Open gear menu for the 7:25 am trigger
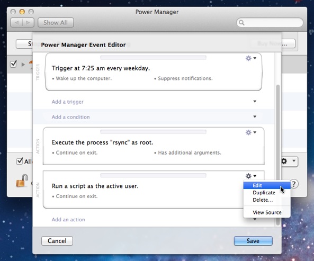Image resolution: width=314 pixels, height=261 pixels. tap(250, 58)
